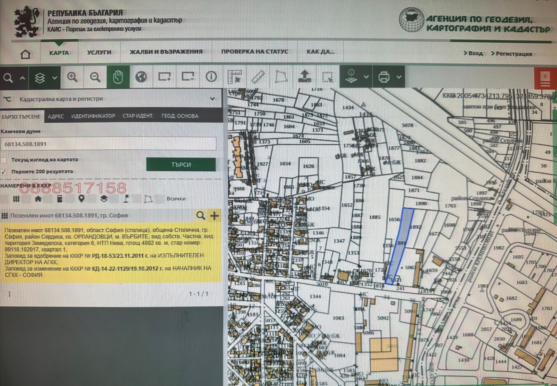Select the pan (hand) tool
Image resolution: width=557 pixels, height=386 pixels.
[x=118, y=77]
